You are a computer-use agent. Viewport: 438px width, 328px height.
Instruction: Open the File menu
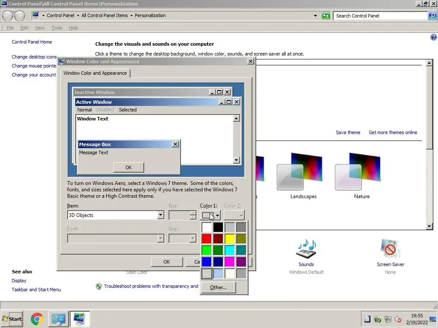pyautogui.click(x=10, y=28)
